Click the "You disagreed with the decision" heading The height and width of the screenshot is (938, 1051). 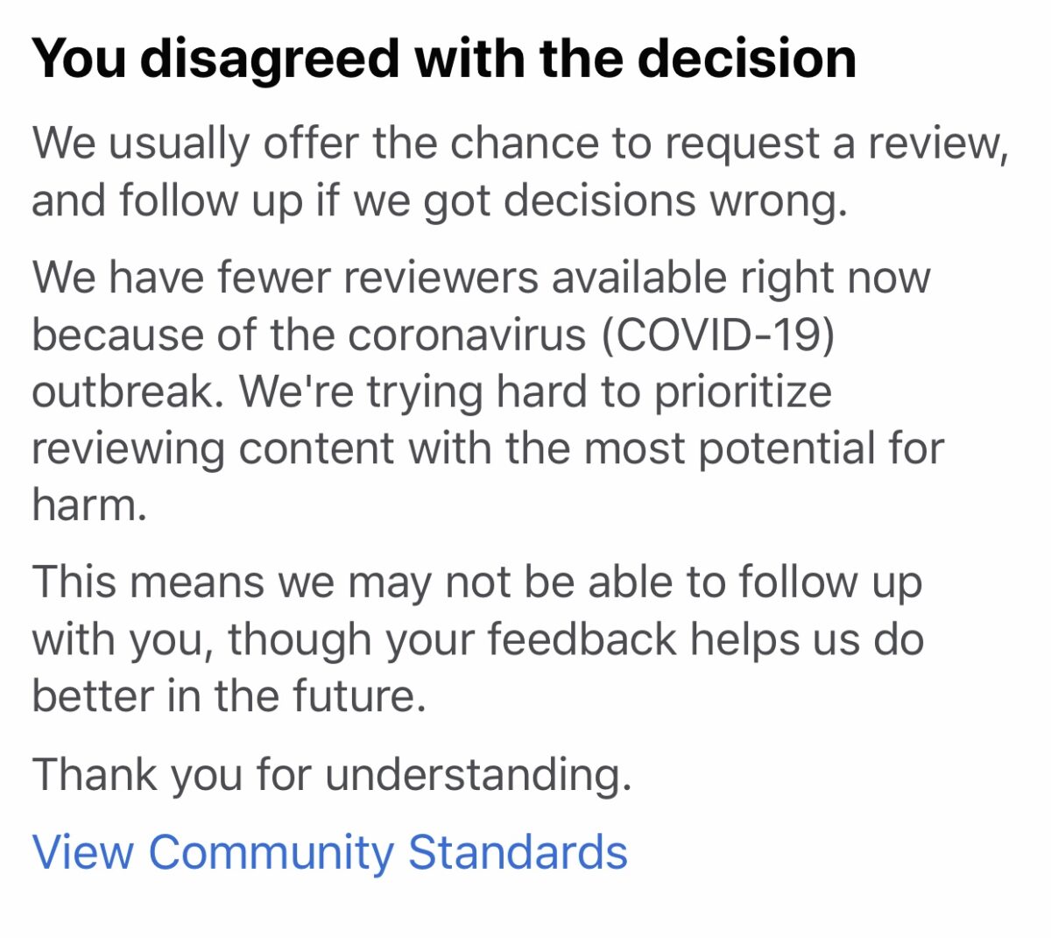tap(444, 60)
